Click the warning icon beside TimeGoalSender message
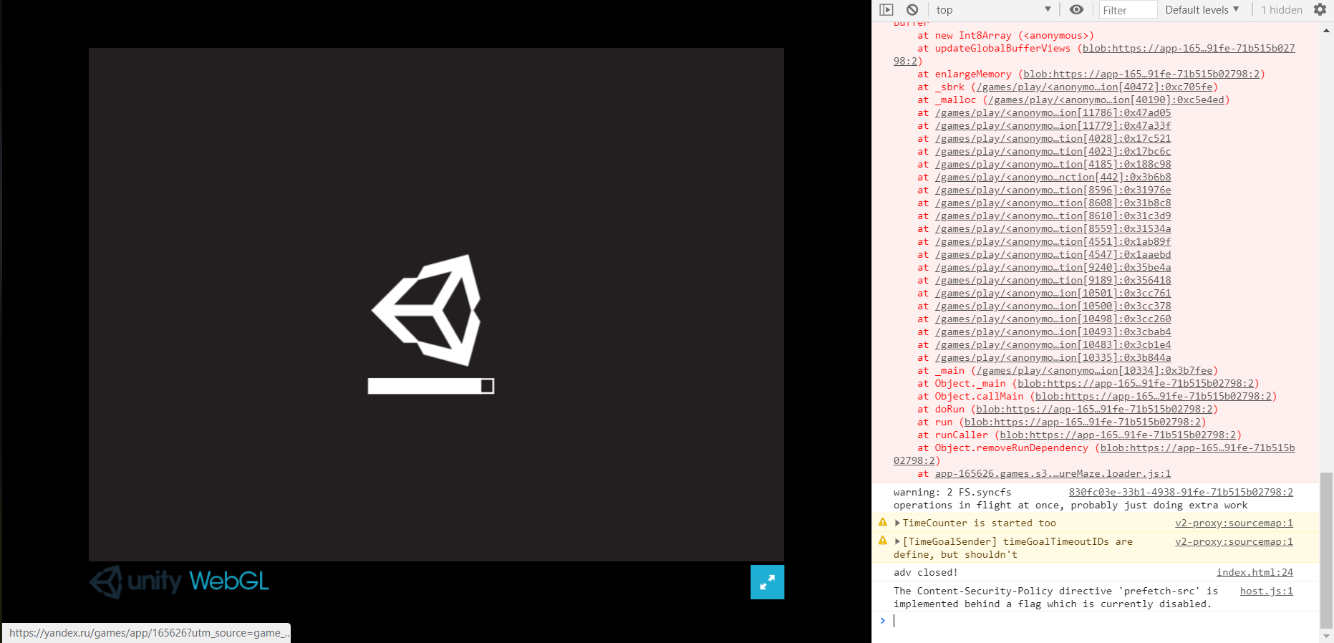This screenshot has height=643, width=1334. [883, 541]
